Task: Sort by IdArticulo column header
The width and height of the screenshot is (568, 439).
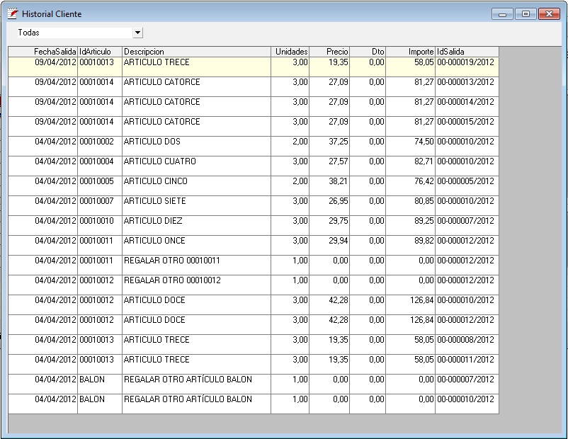Action: [x=100, y=52]
